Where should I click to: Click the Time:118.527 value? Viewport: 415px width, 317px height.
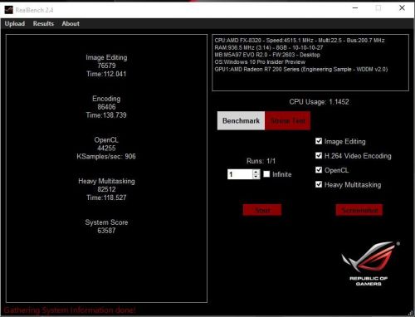(106, 198)
